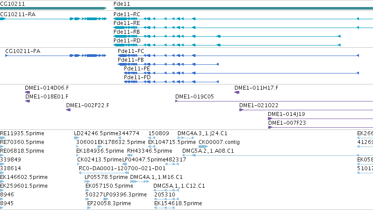The width and height of the screenshot is (373, 210).
Task: Select the teal CG10211 gene arrow bar
Action: click(x=53, y=8)
